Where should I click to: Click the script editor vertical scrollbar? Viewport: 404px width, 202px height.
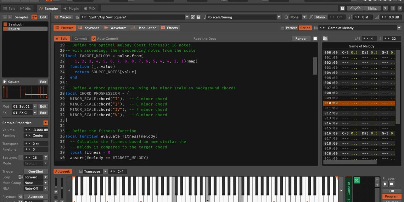coord(315,66)
